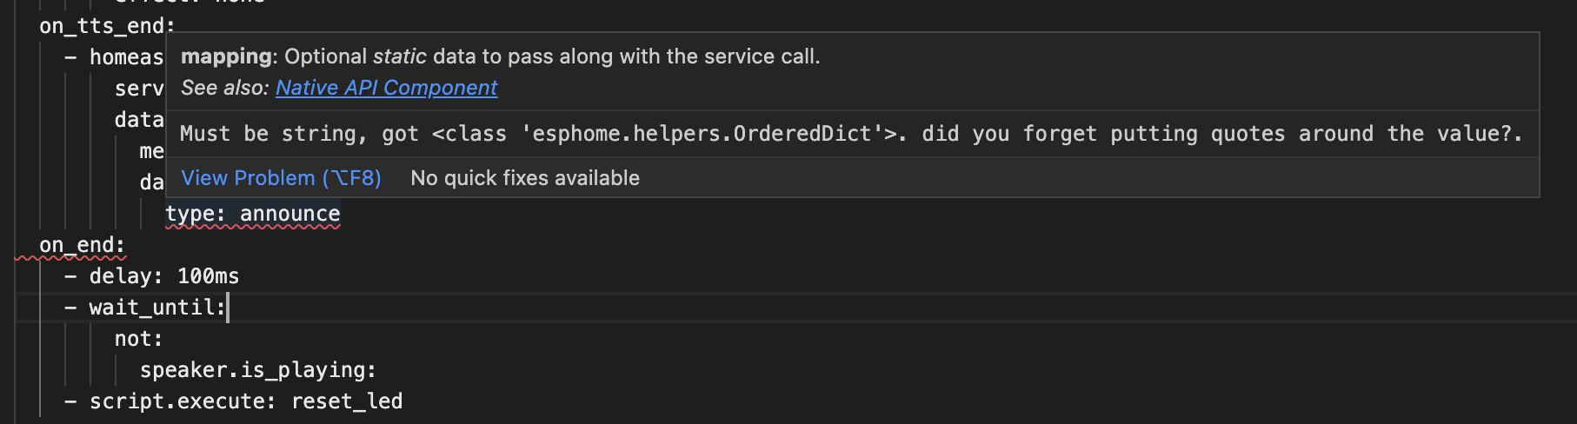Image resolution: width=1577 pixels, height=424 pixels.
Task: Click the "not:" condition line
Action: tap(138, 339)
